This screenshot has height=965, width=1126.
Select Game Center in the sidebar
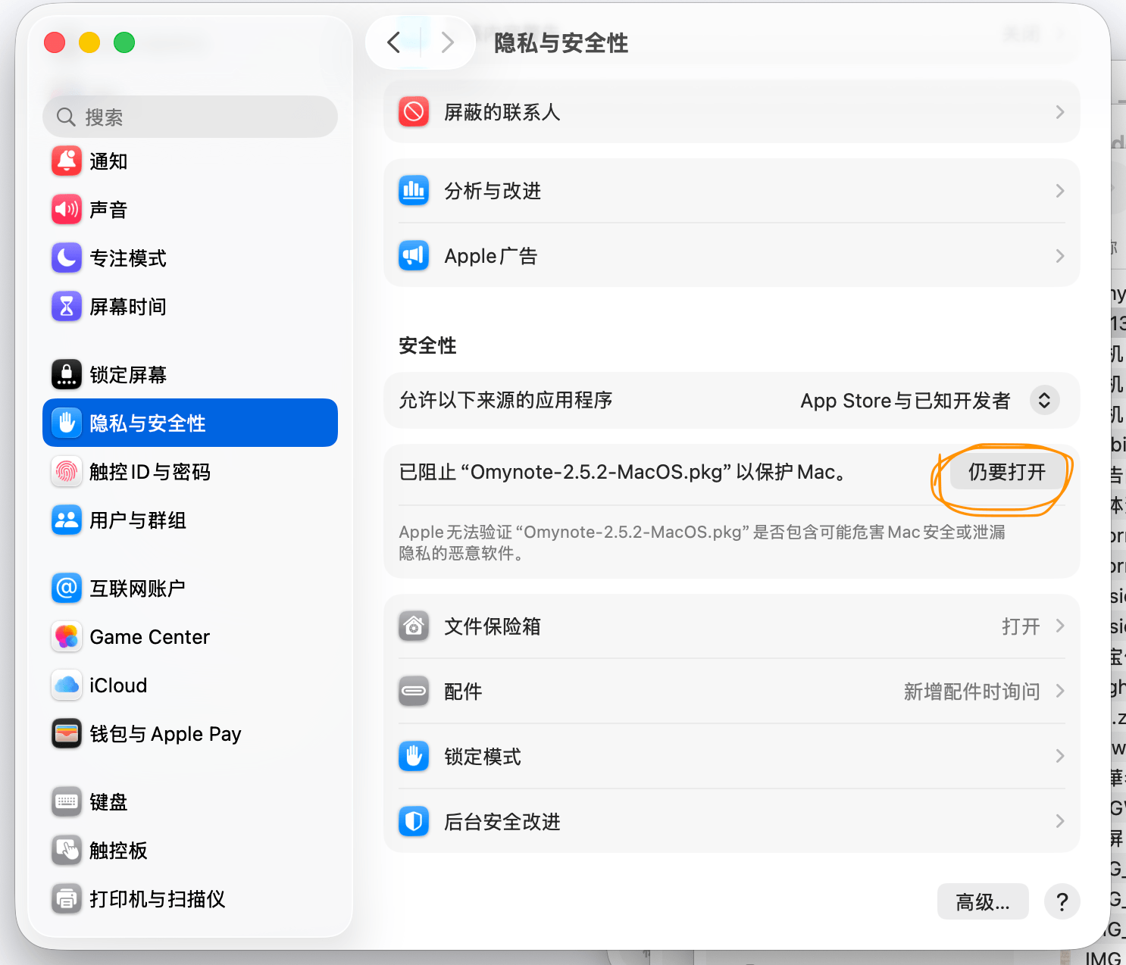pyautogui.click(x=190, y=637)
